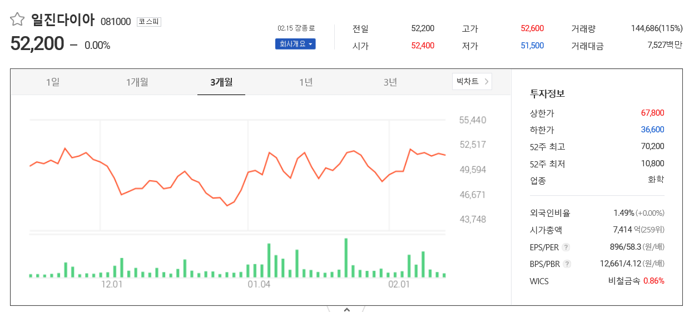
Task: Click the tallest green volume bar
Action: click(346, 257)
